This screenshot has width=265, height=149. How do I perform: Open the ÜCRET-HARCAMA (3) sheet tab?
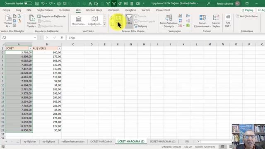click(163, 142)
